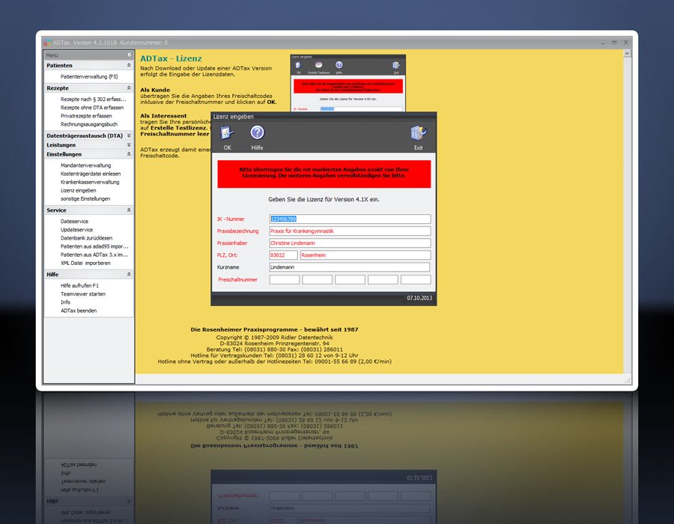This screenshot has width=674, height=524.
Task: Click the first Freischaltnummer box
Action: (284, 280)
